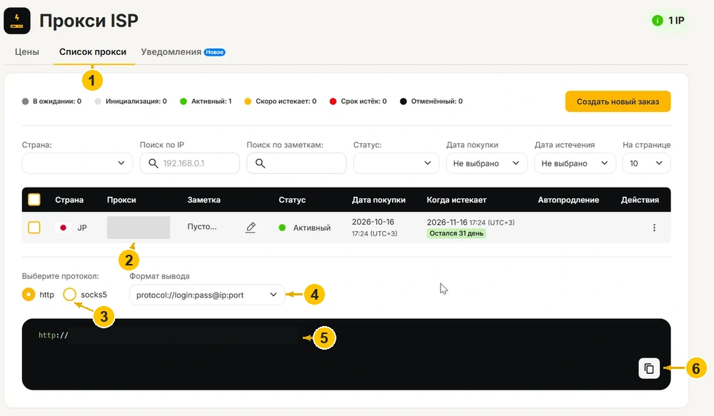Screen dimensions: 714x416
Task: Click the Отменённый: 0 counter
Action: pyautogui.click(x=431, y=101)
